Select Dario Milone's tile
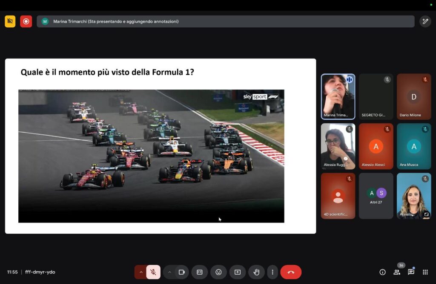Viewport: 436px width, 284px height. point(414,97)
